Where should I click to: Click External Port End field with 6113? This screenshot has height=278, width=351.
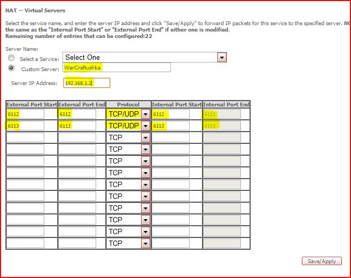(x=77, y=126)
